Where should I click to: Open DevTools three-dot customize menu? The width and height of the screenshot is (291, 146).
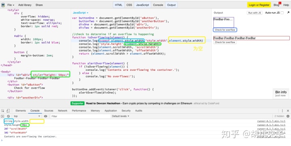point(282,111)
